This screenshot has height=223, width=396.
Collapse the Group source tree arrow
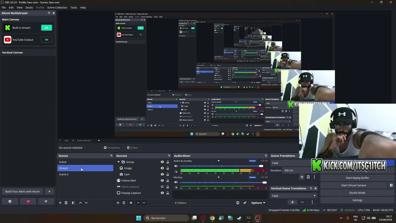click(118, 162)
